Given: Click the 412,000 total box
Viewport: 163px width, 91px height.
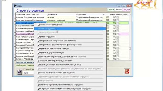Looking at the screenshot, I should [119, 10].
